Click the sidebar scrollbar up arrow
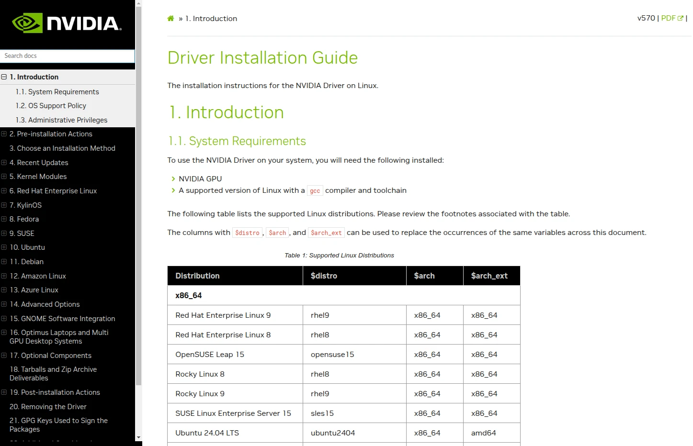Viewport: 693px width, 446px height. [x=139, y=3]
